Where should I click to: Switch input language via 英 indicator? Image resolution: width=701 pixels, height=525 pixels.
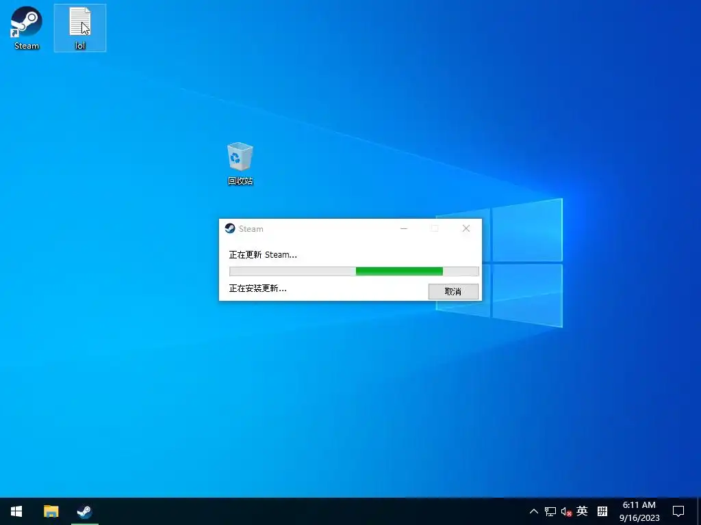coord(582,511)
